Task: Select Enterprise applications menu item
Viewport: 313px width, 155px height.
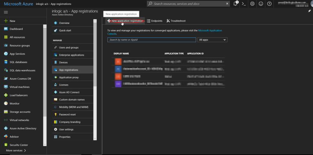Action: point(71,55)
